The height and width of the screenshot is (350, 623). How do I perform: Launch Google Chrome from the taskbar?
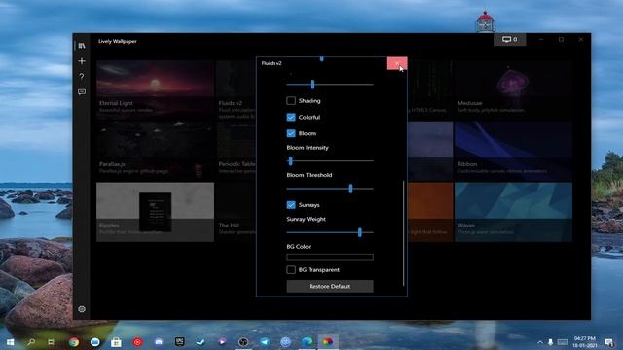[x=74, y=341]
